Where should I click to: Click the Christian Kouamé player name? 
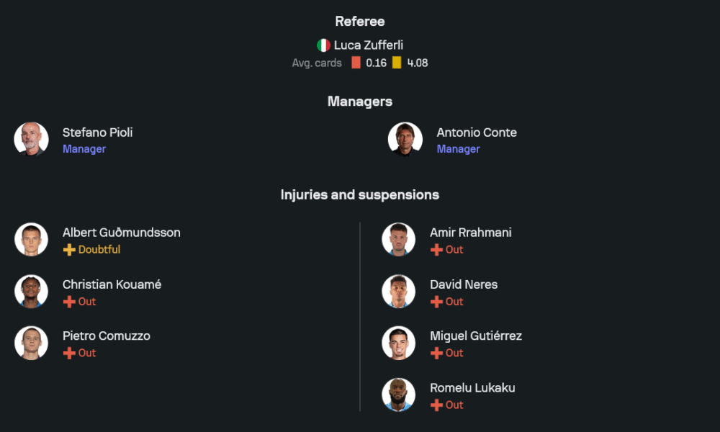(112, 284)
